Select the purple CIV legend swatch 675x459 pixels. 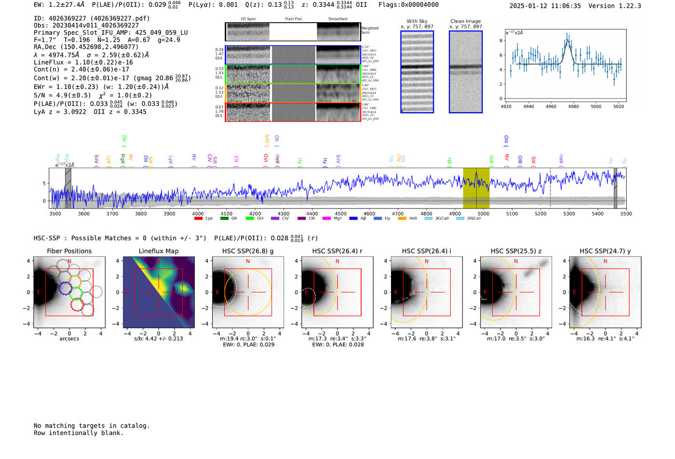(x=275, y=219)
